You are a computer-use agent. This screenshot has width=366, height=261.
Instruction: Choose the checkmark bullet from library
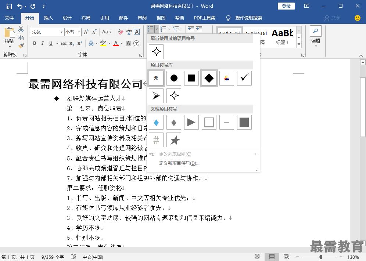pyautogui.click(x=244, y=78)
